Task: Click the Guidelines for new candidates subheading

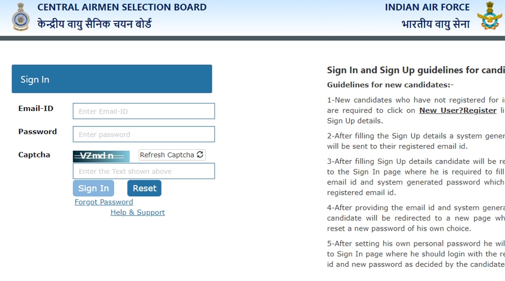Action: [390, 85]
